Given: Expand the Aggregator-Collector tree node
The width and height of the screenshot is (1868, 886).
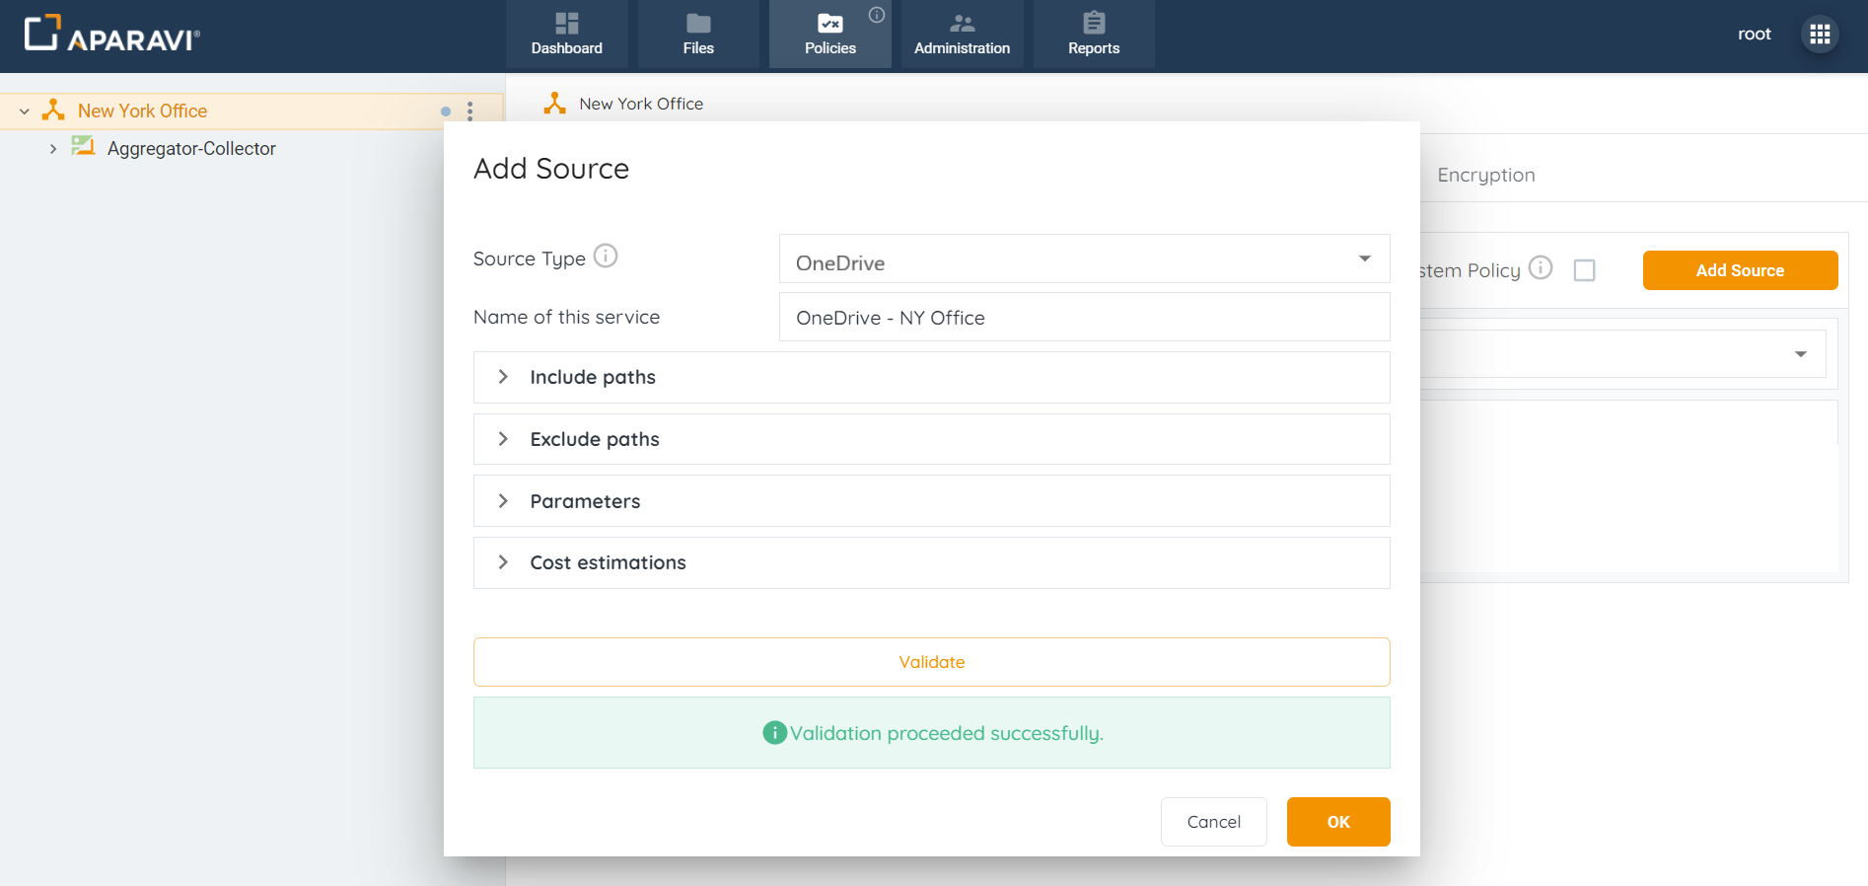Looking at the screenshot, I should pos(53,149).
